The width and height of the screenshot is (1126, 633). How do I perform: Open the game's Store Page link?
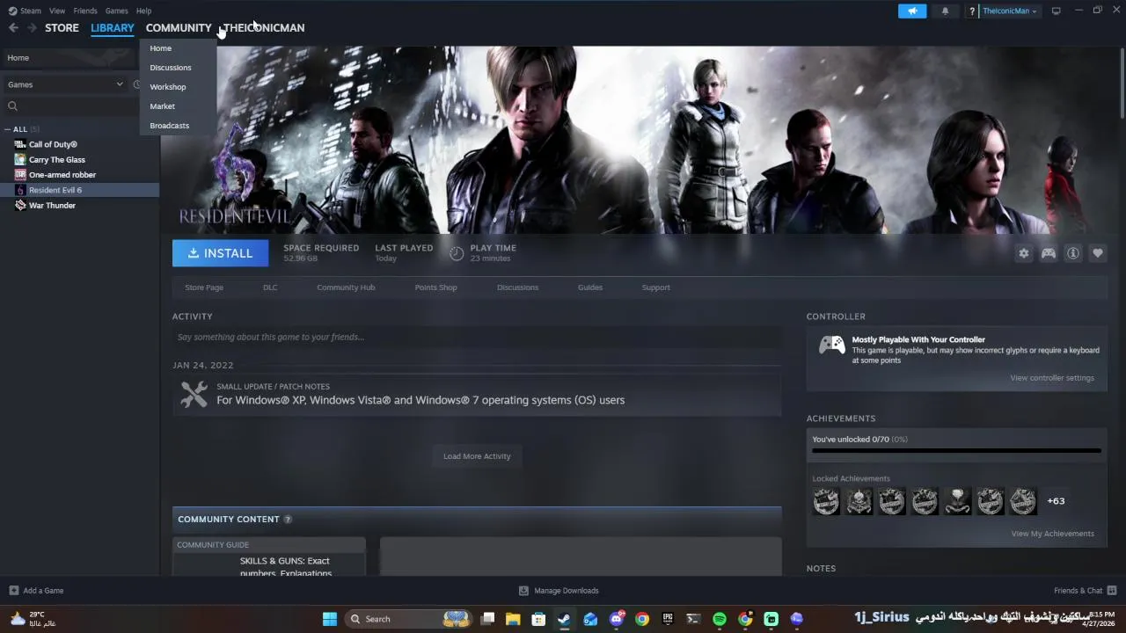point(204,287)
